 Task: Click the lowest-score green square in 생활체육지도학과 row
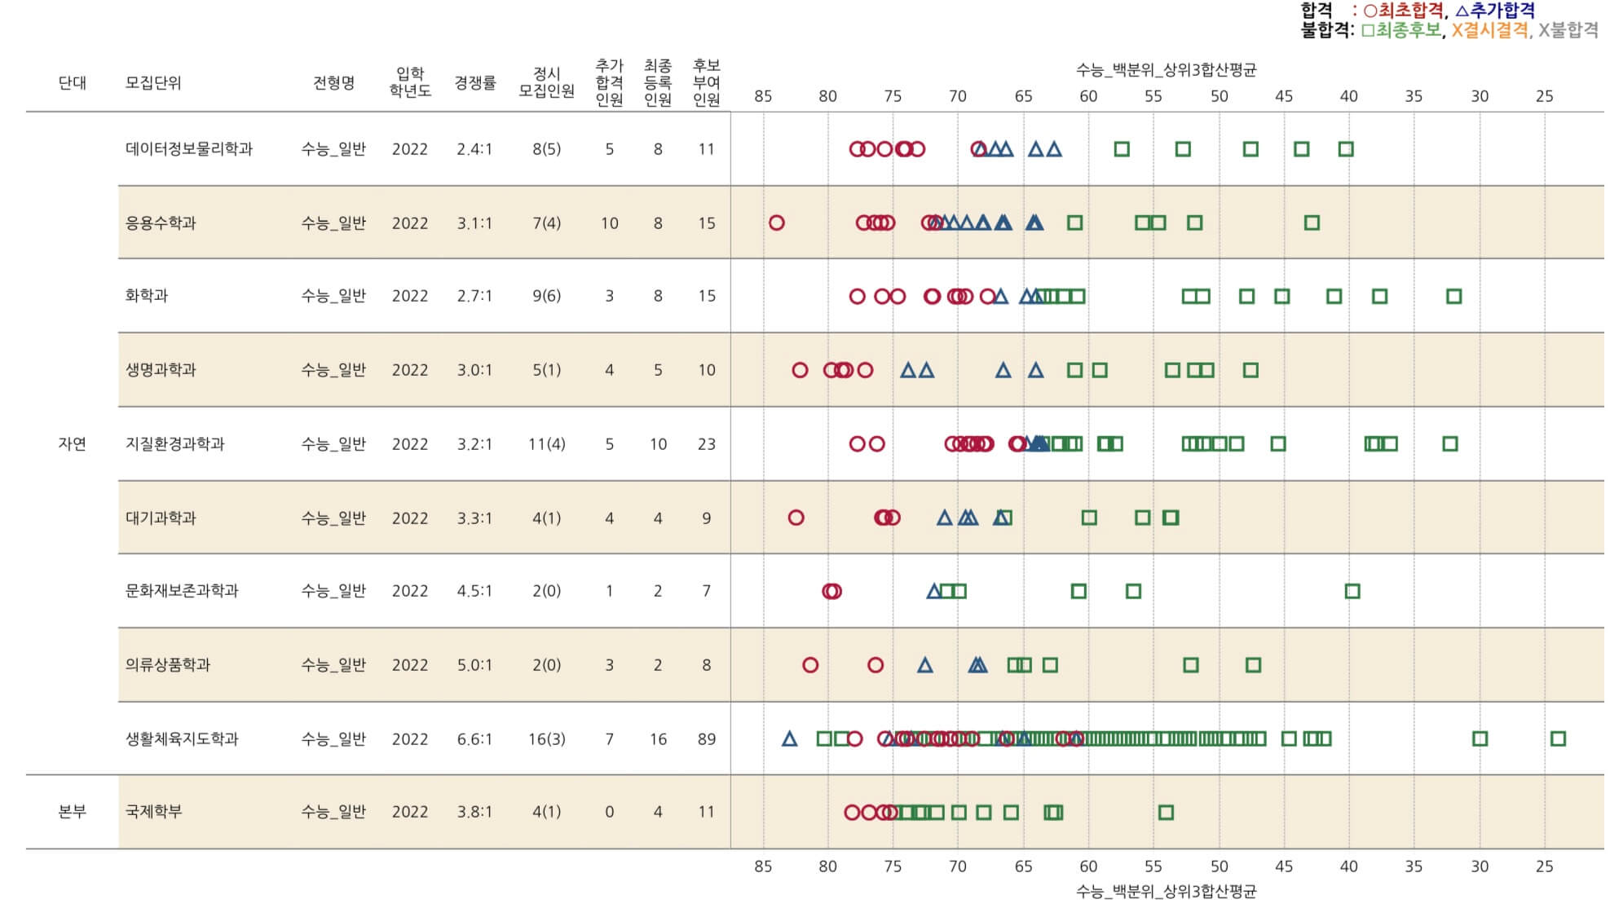[x=1558, y=739]
